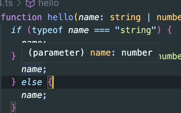Click the name parameter in function signature

[x=89, y=17]
